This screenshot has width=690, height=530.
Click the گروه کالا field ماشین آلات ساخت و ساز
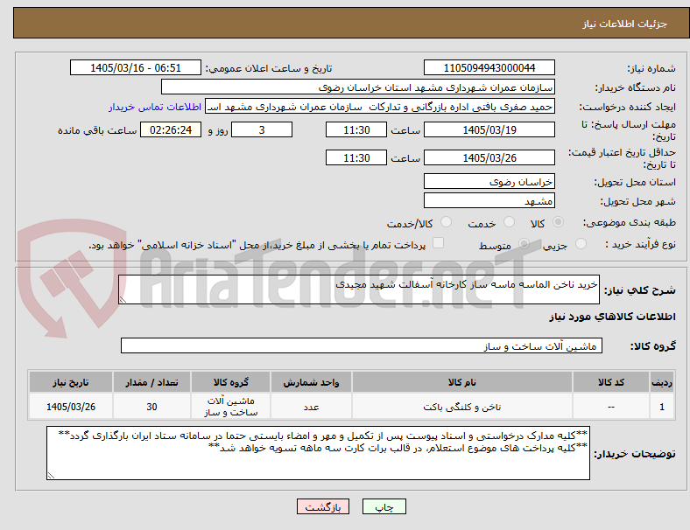362,345
